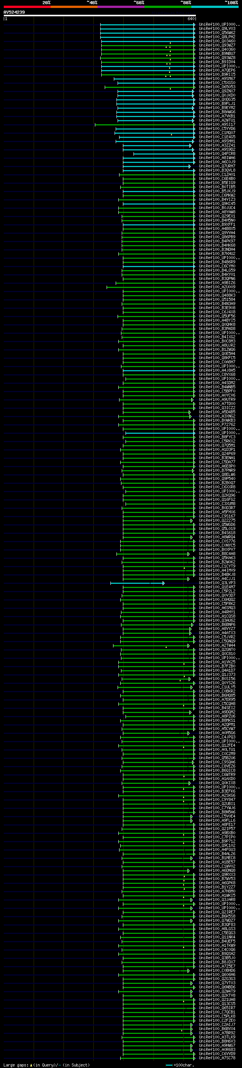
Task: Open hit UniRef100_Q93WZ7
Action: 217,45
